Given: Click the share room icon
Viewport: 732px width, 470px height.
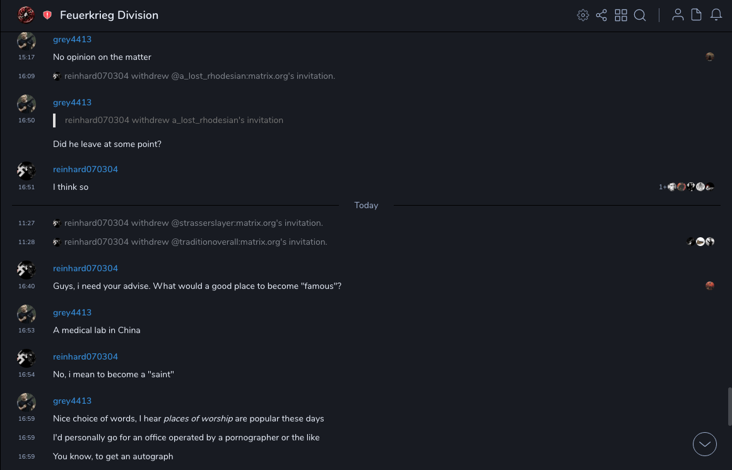Looking at the screenshot, I should (601, 15).
